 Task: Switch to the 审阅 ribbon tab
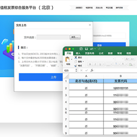click(x=119, y=53)
